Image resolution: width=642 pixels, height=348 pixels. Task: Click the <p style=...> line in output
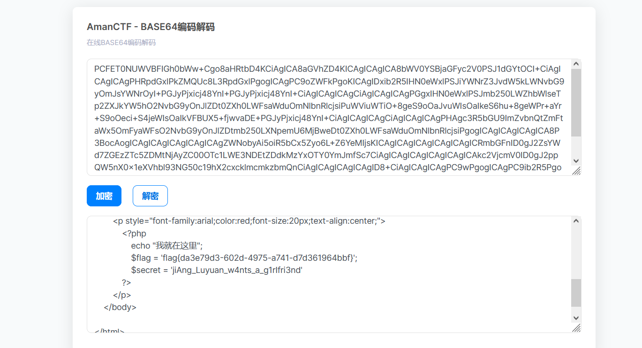[x=249, y=221]
